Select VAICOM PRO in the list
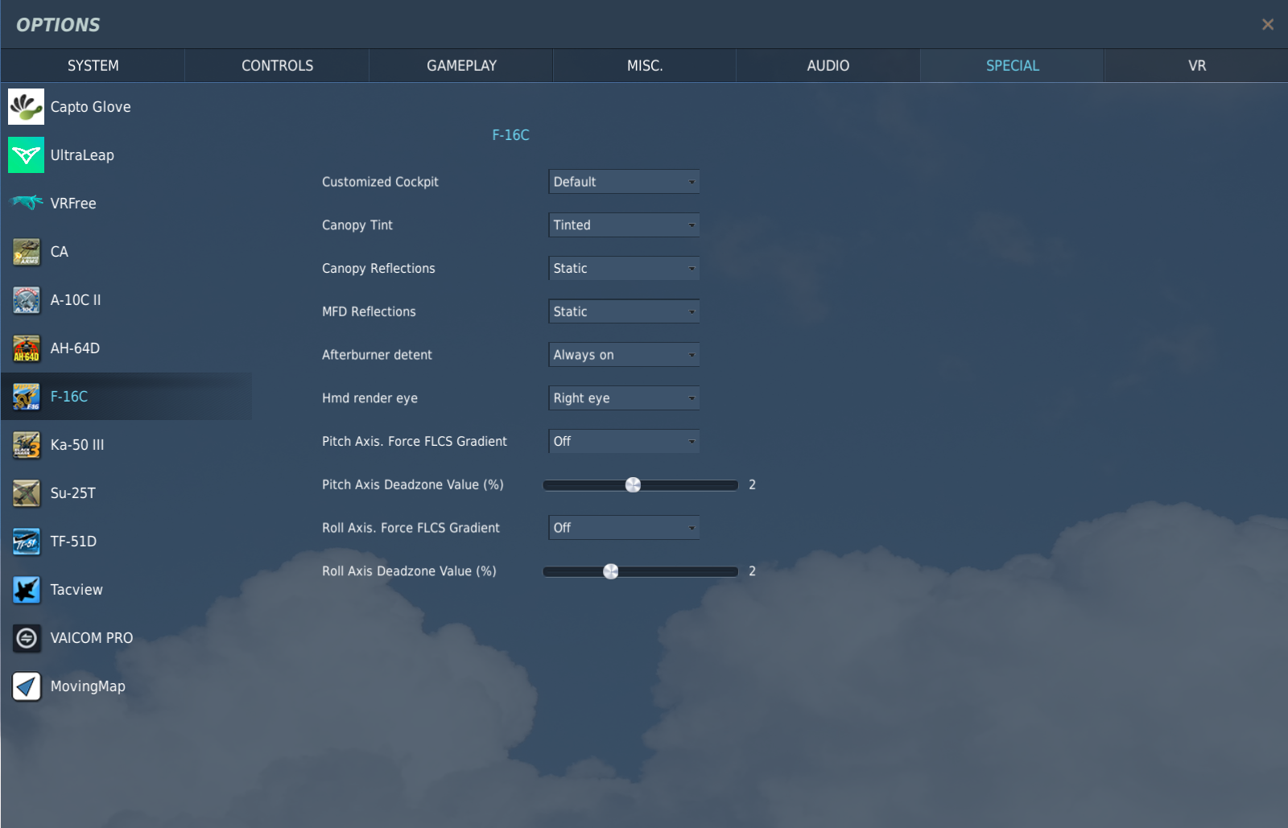This screenshot has width=1288, height=828. [x=126, y=637]
